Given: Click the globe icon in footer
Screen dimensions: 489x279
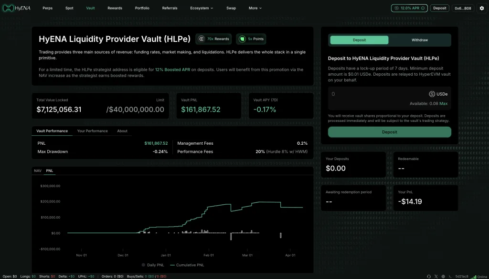Looking at the screenshot, I should [x=443, y=277].
